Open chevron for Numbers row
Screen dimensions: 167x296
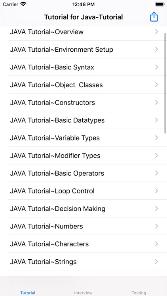(x=156, y=226)
